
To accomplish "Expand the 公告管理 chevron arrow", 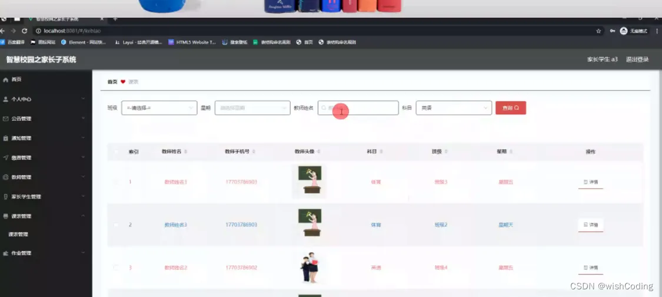I will tap(83, 118).
